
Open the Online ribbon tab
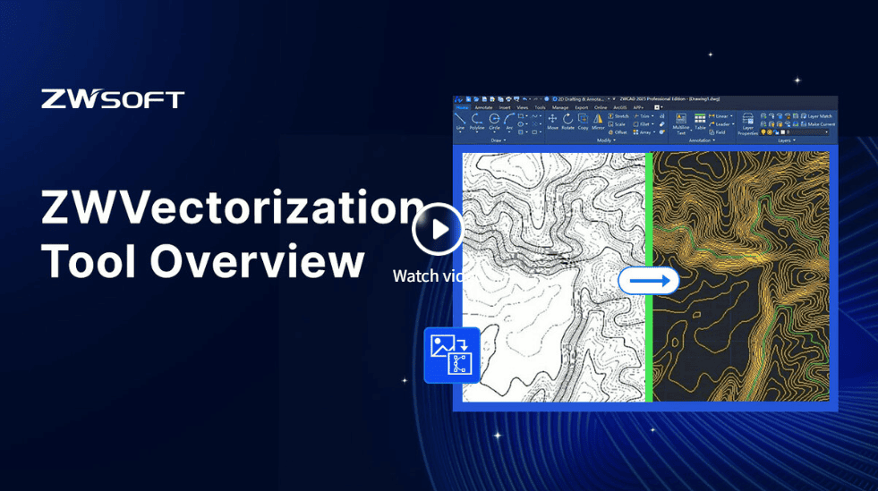601,107
